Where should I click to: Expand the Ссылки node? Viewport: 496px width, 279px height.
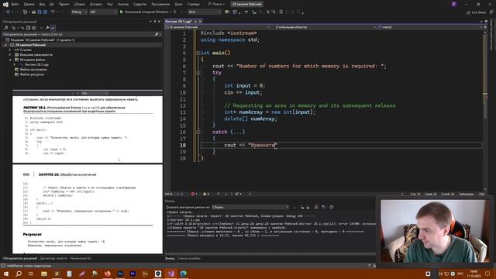10,50
